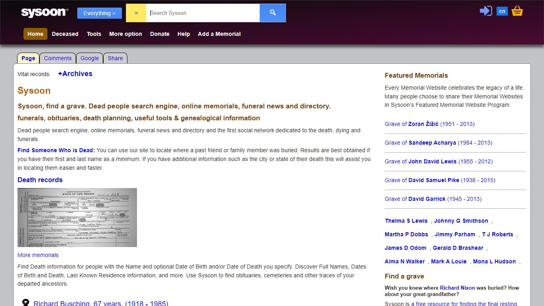Switch to the Page tab
Image resolution: width=544 pixels, height=306 pixels.
[x=28, y=58]
